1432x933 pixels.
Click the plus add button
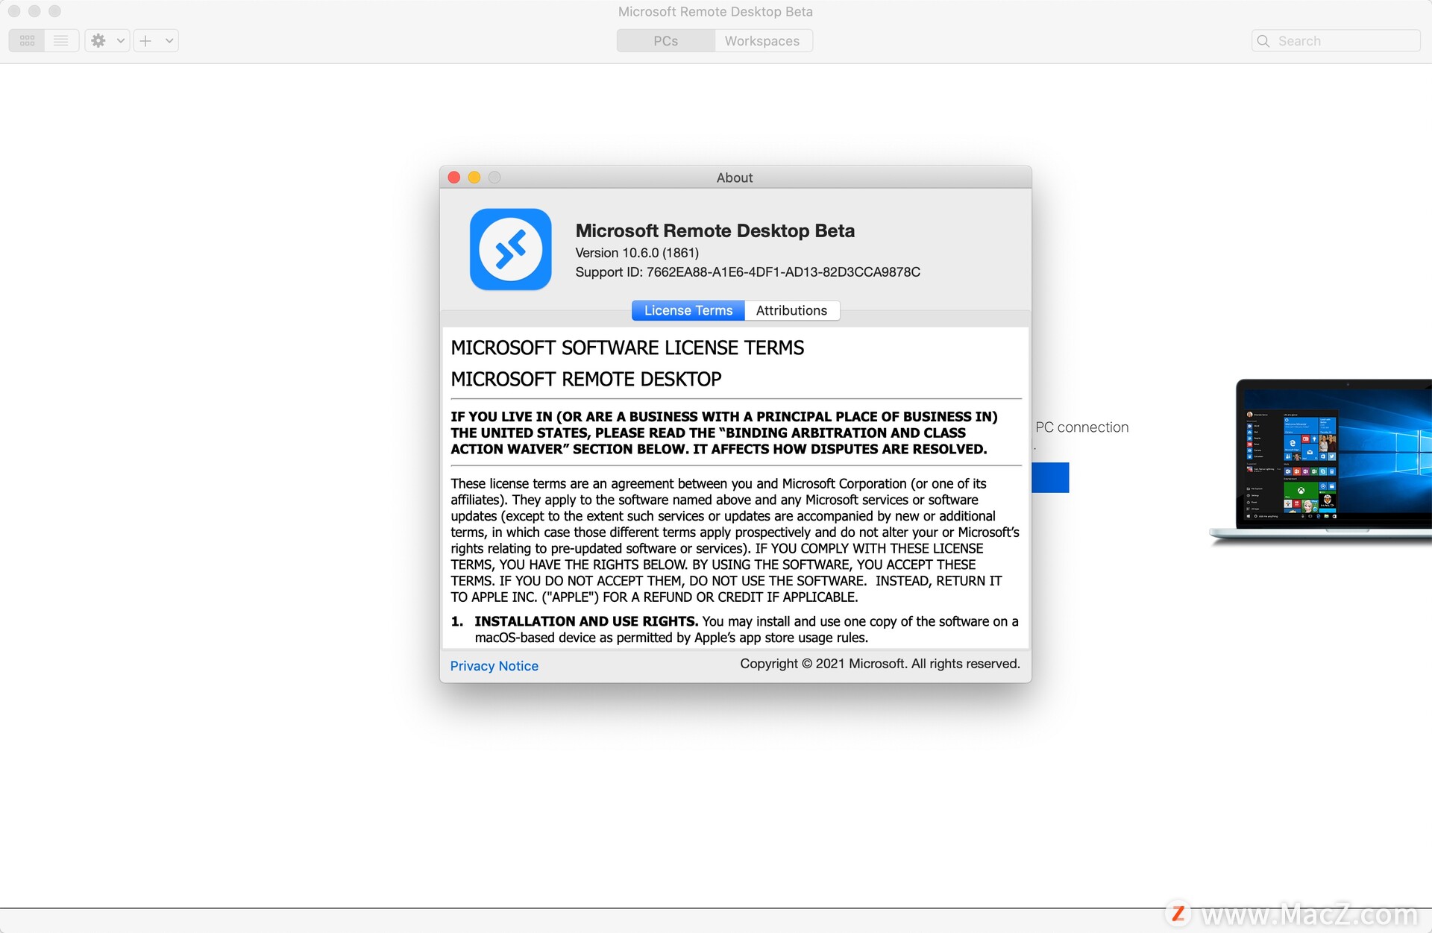146,40
